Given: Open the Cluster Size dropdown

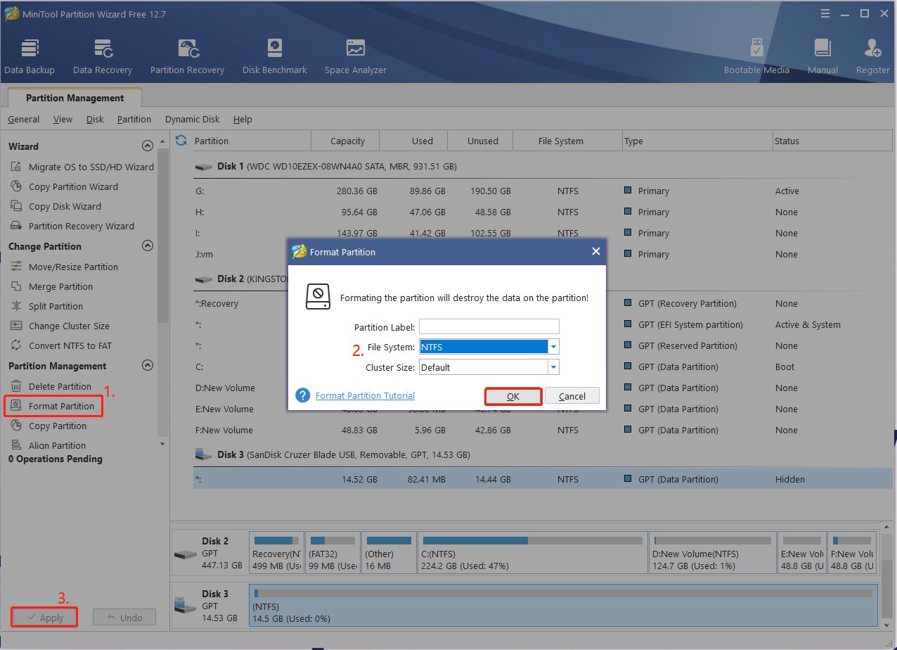Looking at the screenshot, I should [x=553, y=367].
